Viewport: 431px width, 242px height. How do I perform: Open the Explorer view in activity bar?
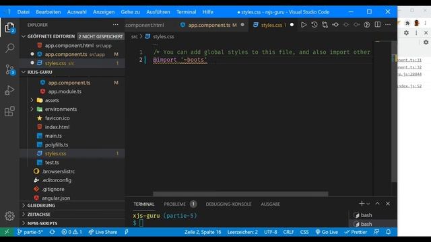9,28
